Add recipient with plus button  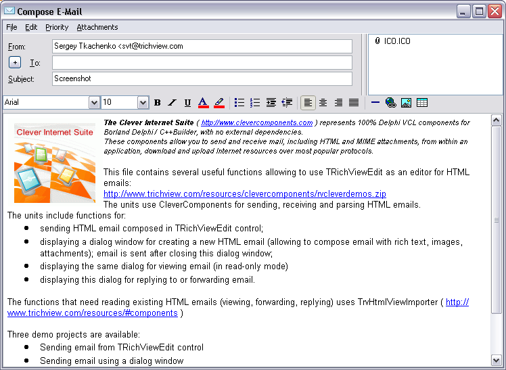[x=15, y=62]
